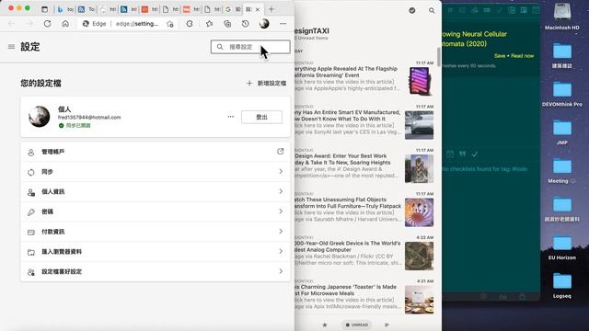Click Read now in green window
This screenshot has width=589, height=331.
pos(522,55)
